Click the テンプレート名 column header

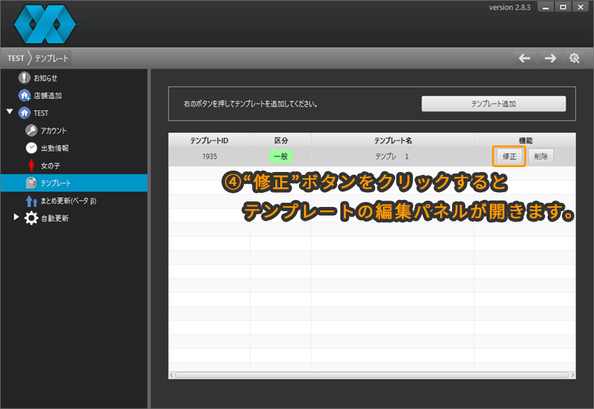tap(393, 141)
